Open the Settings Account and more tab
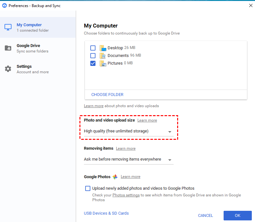255x222 pixels. tap(32, 69)
